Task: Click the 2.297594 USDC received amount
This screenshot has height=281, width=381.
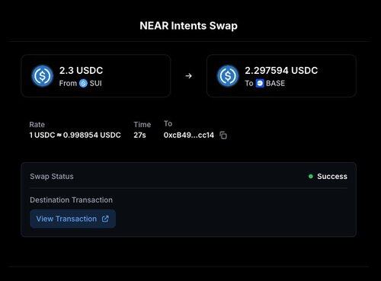Action: 281,70
